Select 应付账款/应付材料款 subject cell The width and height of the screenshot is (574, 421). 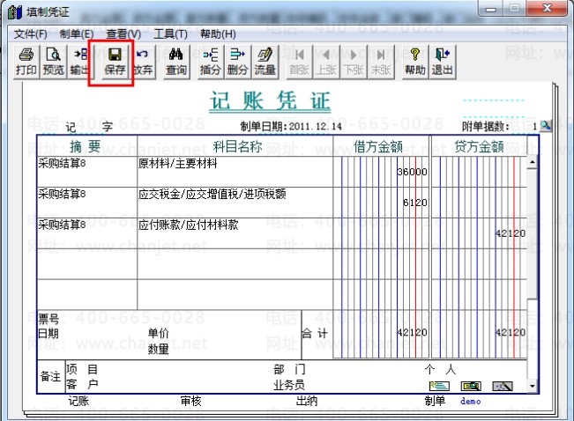[x=235, y=233]
